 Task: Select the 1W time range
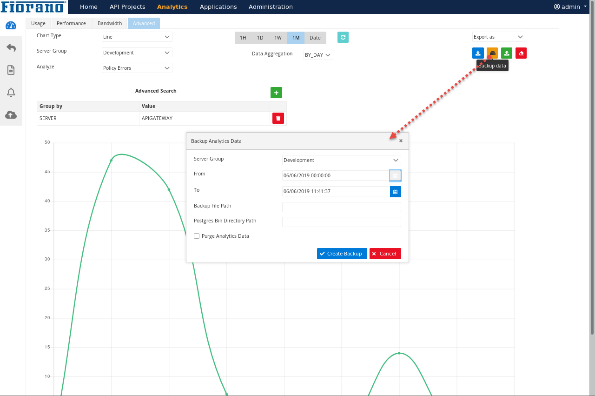(278, 38)
